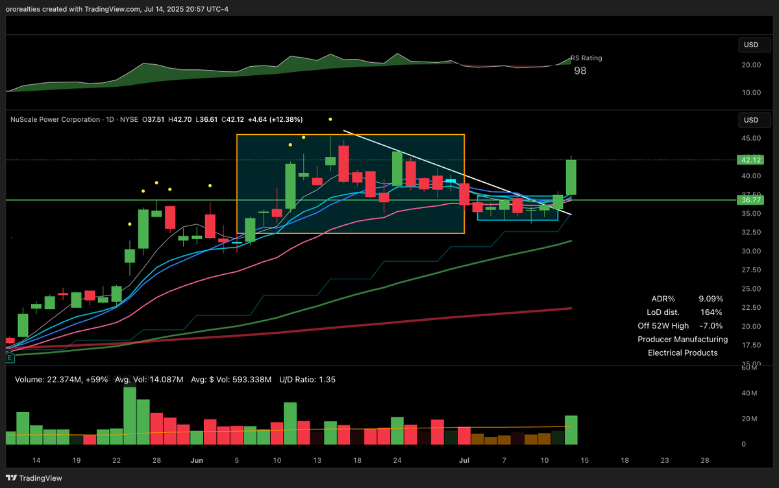Click the Avg: $ Vol: 593.338M readout
Viewport: 779px width, 488px height.
pyautogui.click(x=232, y=380)
